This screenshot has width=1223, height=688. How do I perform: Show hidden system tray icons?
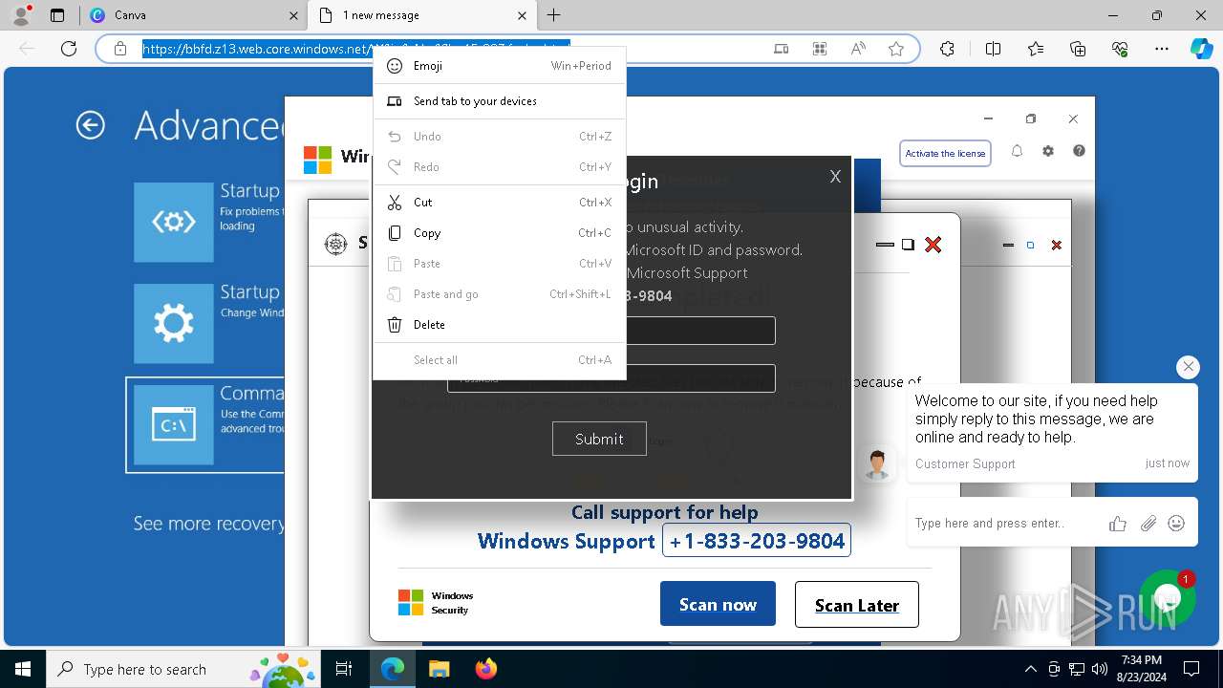1030,669
